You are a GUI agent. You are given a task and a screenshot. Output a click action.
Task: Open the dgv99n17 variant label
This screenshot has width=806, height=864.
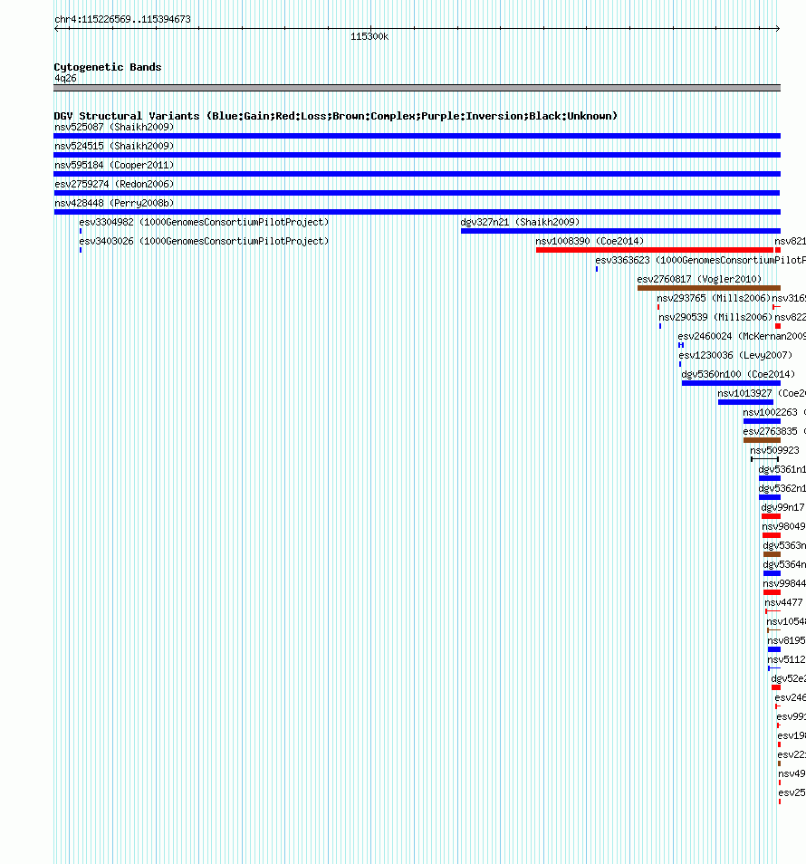click(x=782, y=507)
